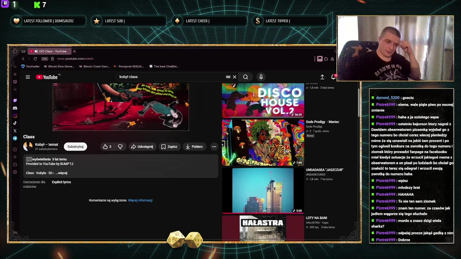Expand description with ...więcej

point(61,173)
